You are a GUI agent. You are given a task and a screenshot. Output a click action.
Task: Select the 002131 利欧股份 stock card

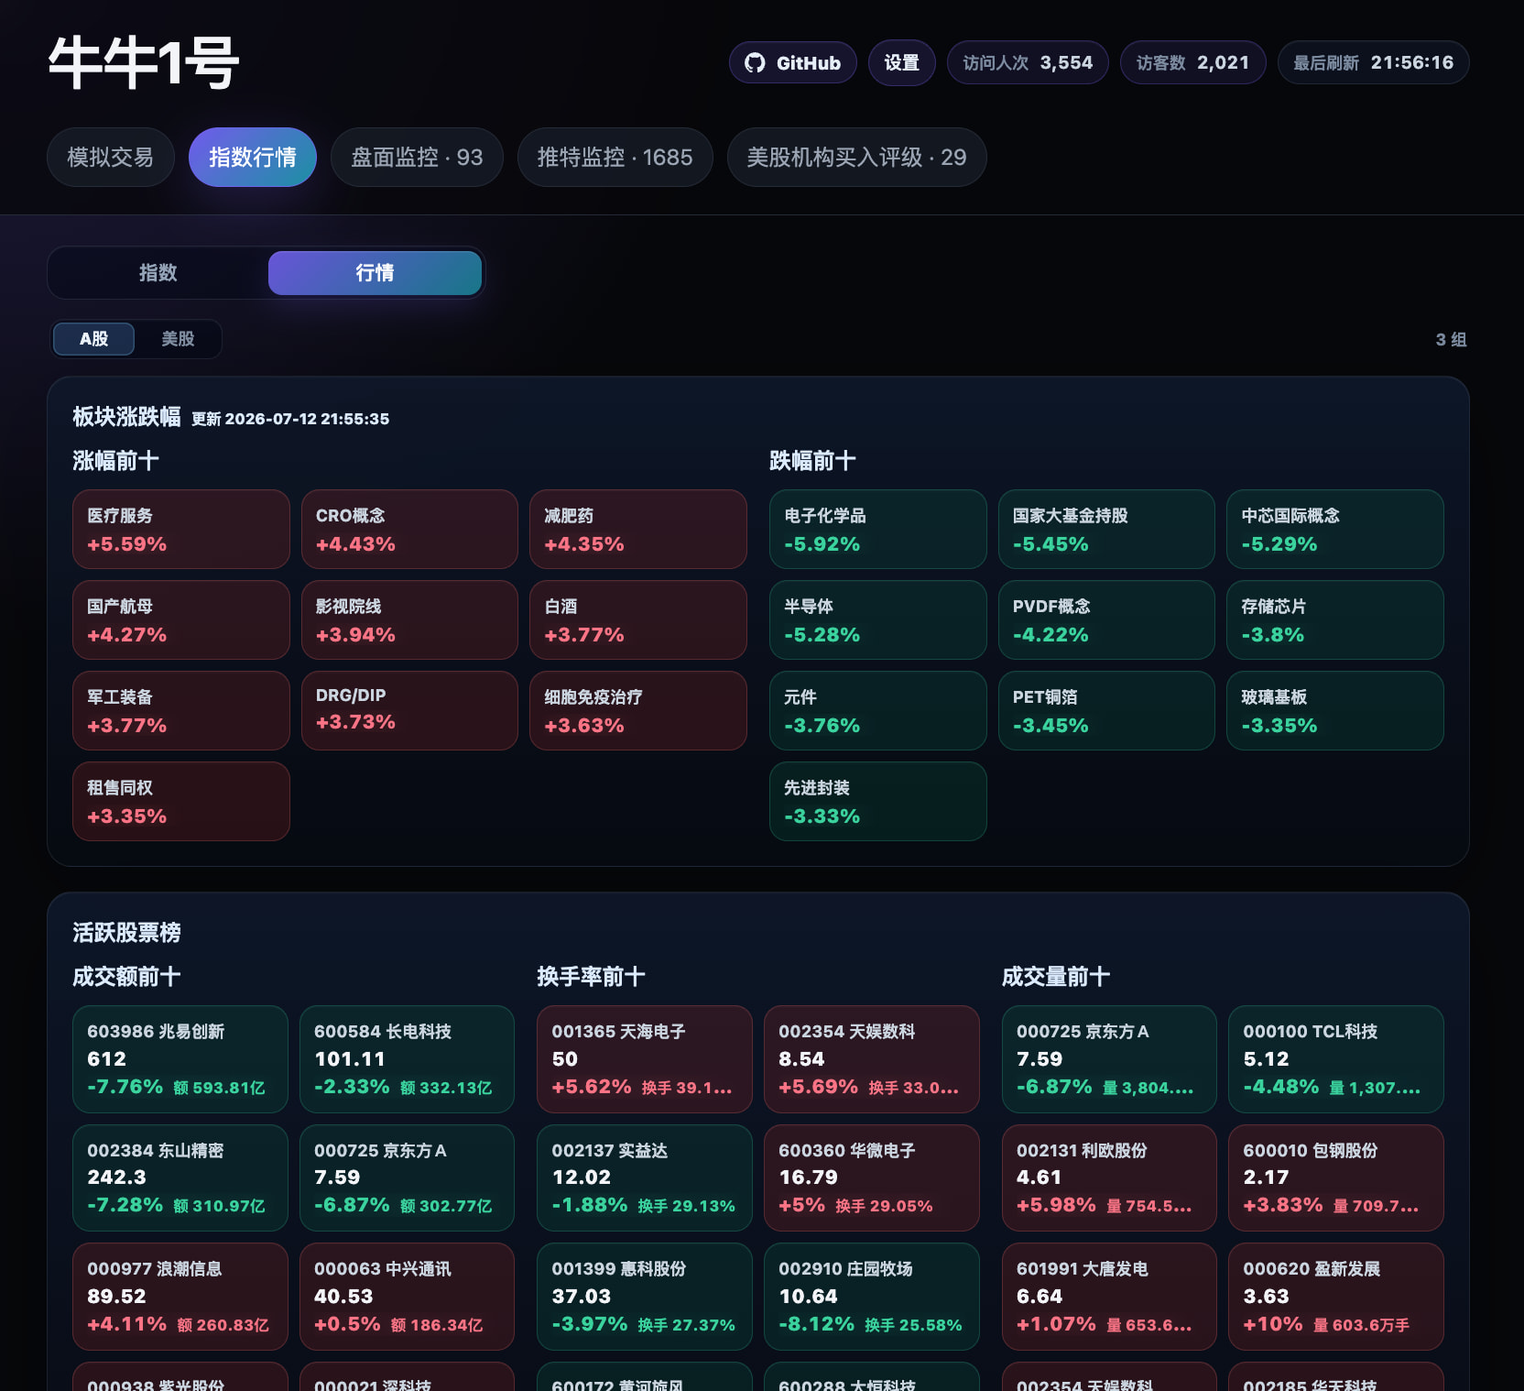click(x=1109, y=1177)
